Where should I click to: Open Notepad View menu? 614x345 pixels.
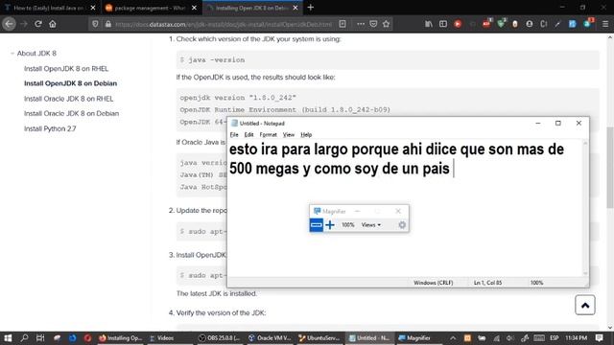(289, 134)
